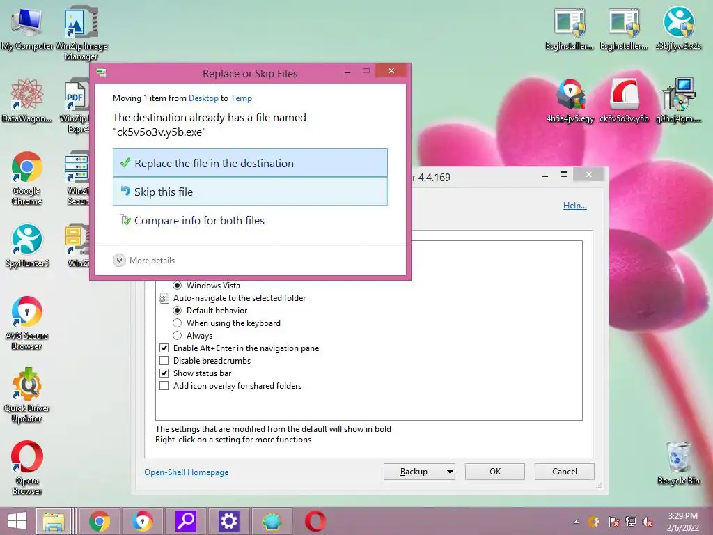
Task: Open Google Chrome desktop shortcut
Action: pyautogui.click(x=27, y=178)
